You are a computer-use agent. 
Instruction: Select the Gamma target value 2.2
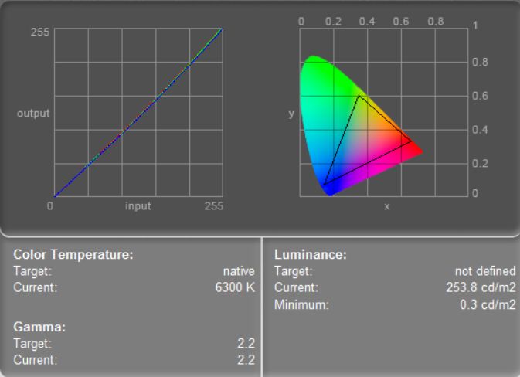click(x=246, y=343)
